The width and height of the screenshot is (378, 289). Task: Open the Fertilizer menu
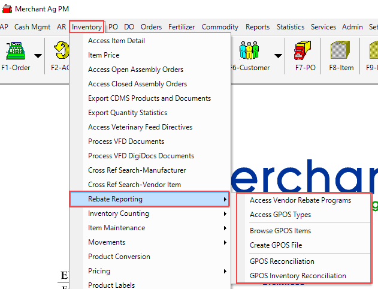click(x=182, y=27)
